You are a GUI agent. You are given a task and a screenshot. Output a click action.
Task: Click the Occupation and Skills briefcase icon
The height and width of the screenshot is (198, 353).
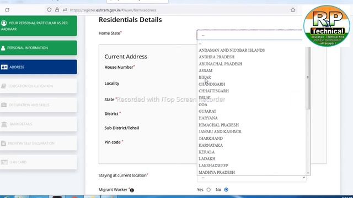pos(4,105)
